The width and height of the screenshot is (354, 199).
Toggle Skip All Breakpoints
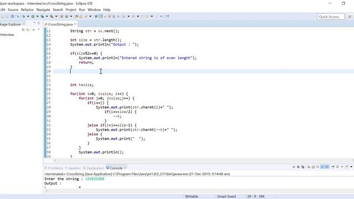[x=18, y=17]
